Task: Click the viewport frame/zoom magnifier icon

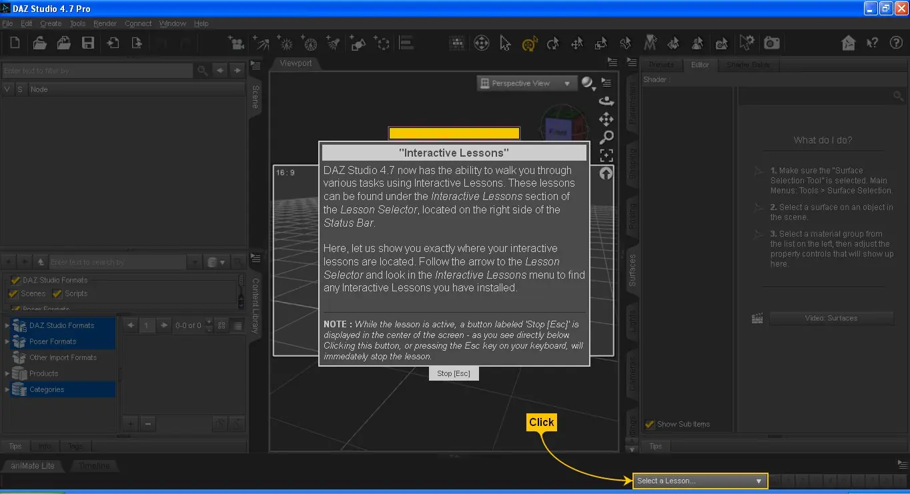Action: coord(606,137)
